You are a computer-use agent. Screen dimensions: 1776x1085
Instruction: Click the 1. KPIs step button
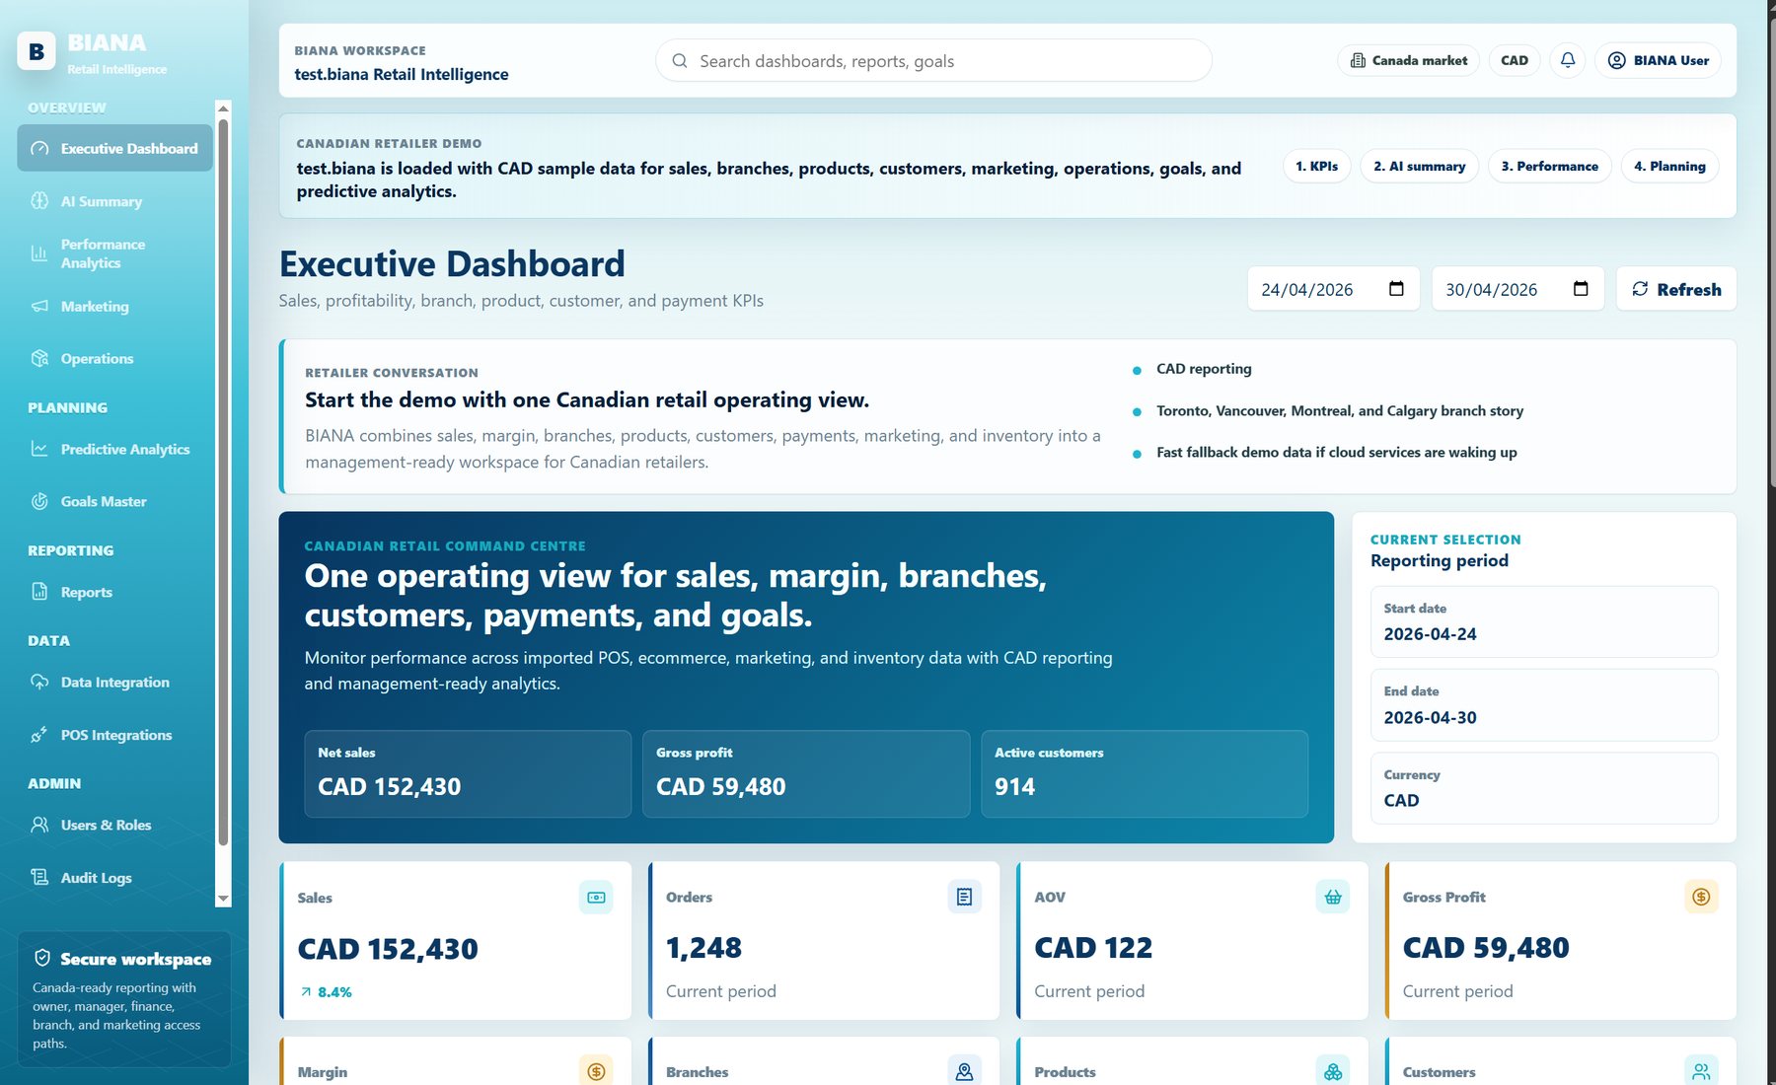coord(1317,166)
